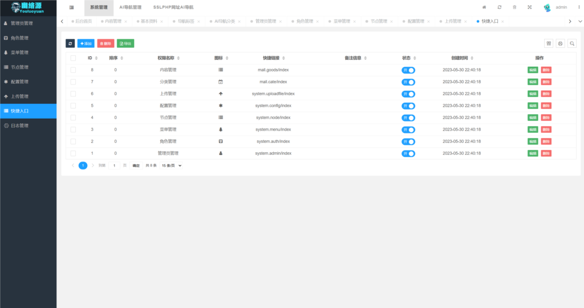Click the refresh icon in top header
Screen dimensions: 584x308
[500, 7]
